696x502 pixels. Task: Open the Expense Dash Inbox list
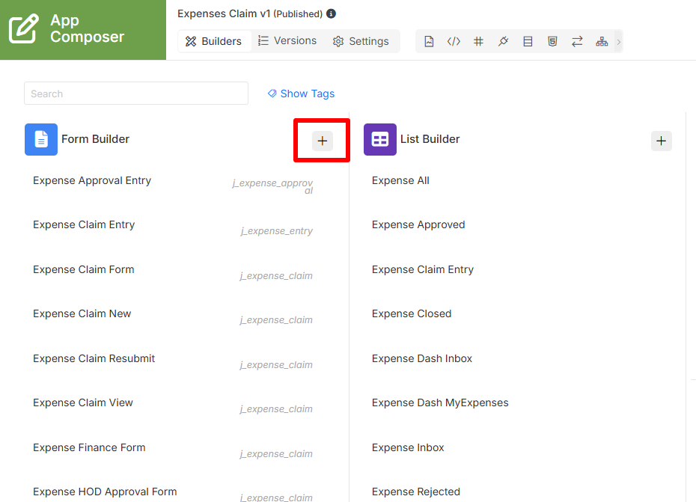422,358
